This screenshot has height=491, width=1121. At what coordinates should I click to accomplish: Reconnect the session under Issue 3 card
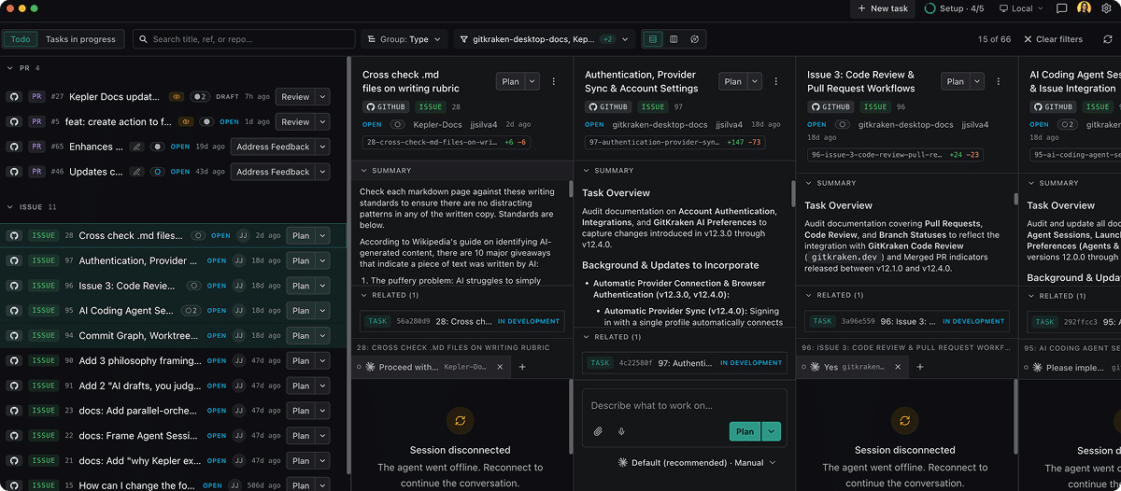[905, 422]
